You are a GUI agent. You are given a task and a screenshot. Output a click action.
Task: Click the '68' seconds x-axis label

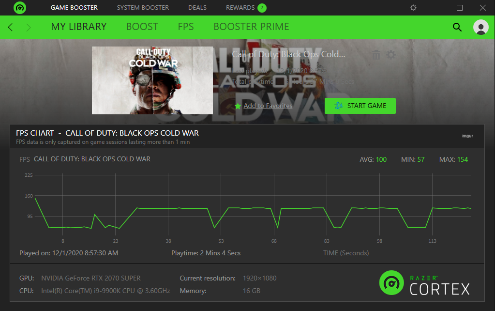coord(274,241)
